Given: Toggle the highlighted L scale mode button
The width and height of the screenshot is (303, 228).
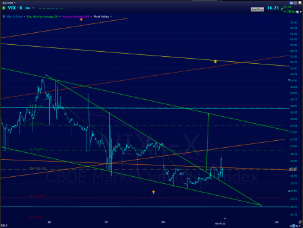Looking at the screenshot, I should (x=294, y=225).
